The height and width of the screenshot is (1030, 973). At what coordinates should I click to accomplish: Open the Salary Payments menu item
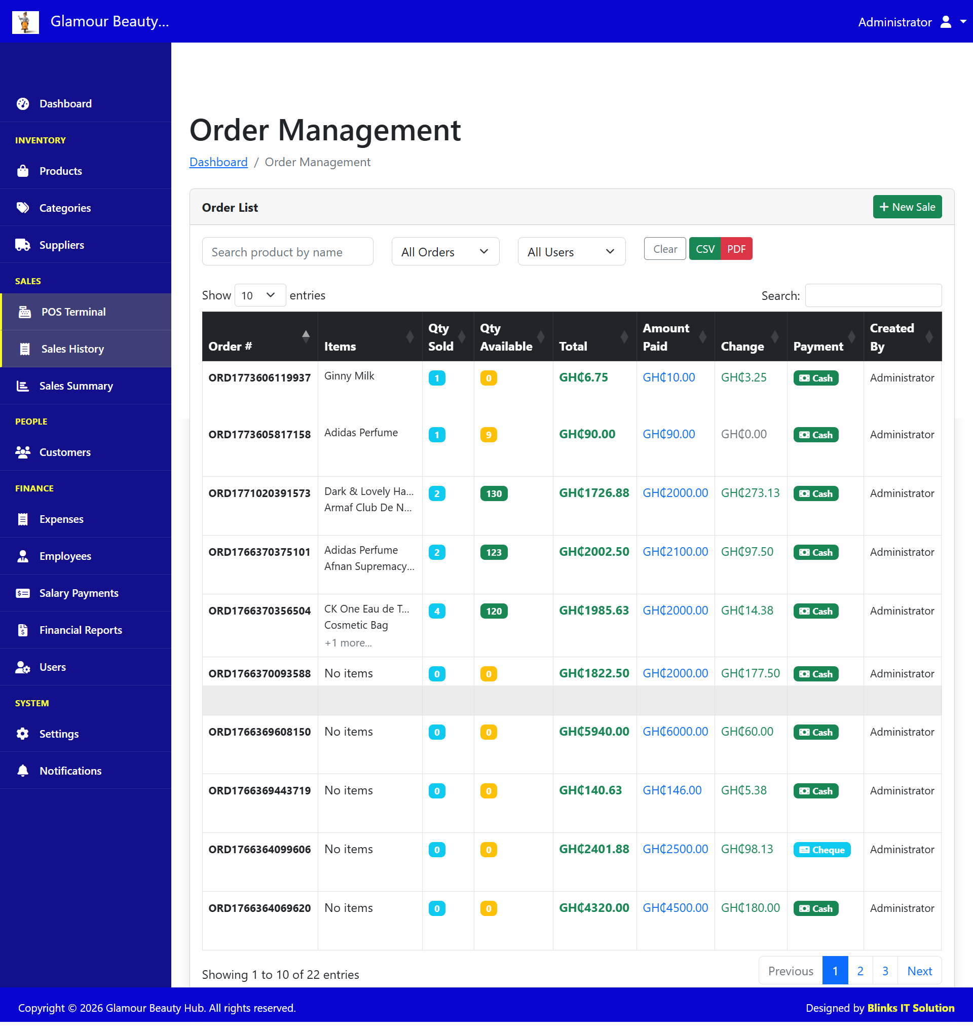click(86, 593)
